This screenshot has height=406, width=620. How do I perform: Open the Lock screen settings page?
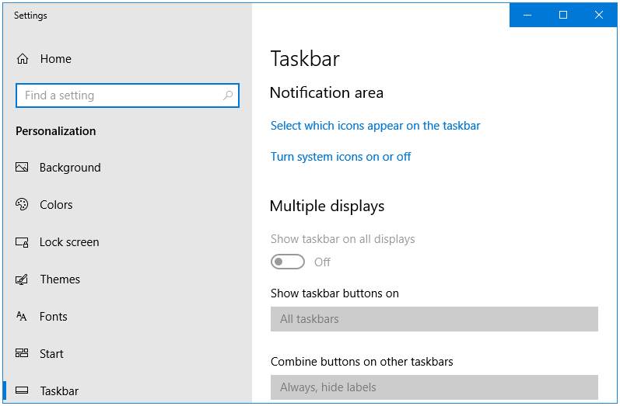point(68,242)
